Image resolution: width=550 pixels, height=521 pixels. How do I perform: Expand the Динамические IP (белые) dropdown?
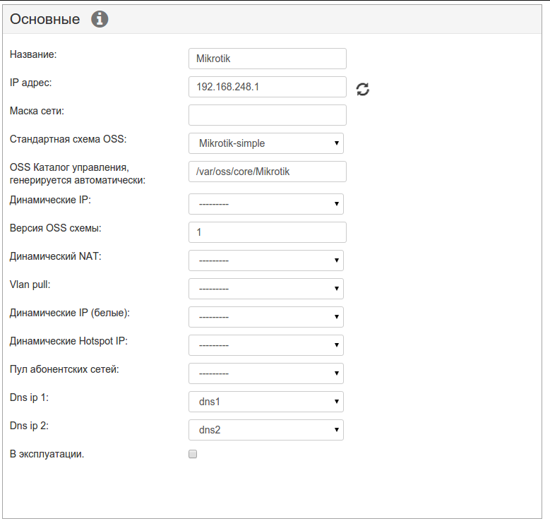pos(266,317)
